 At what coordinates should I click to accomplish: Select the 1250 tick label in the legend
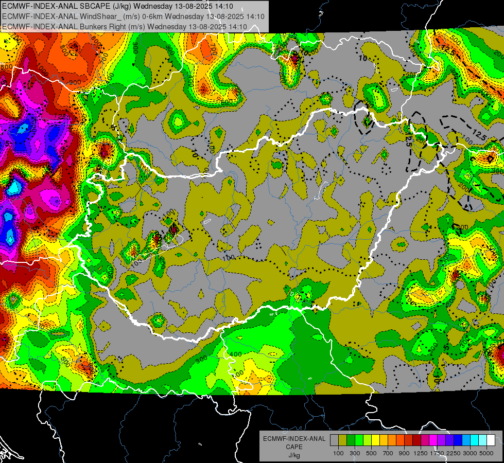pyautogui.click(x=421, y=453)
